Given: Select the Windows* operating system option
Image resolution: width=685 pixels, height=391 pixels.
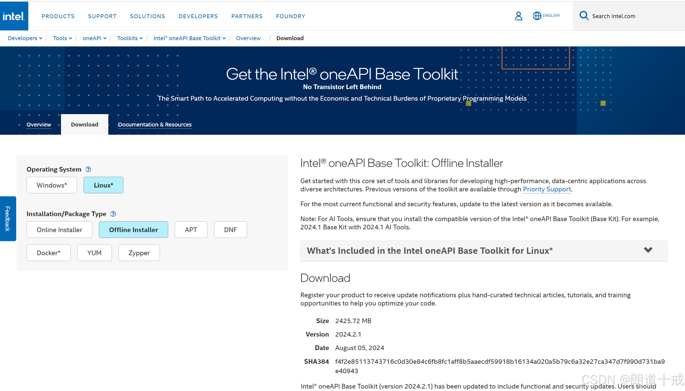Looking at the screenshot, I should click(52, 185).
